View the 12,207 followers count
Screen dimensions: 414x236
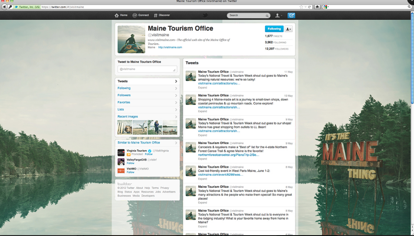[277, 49]
